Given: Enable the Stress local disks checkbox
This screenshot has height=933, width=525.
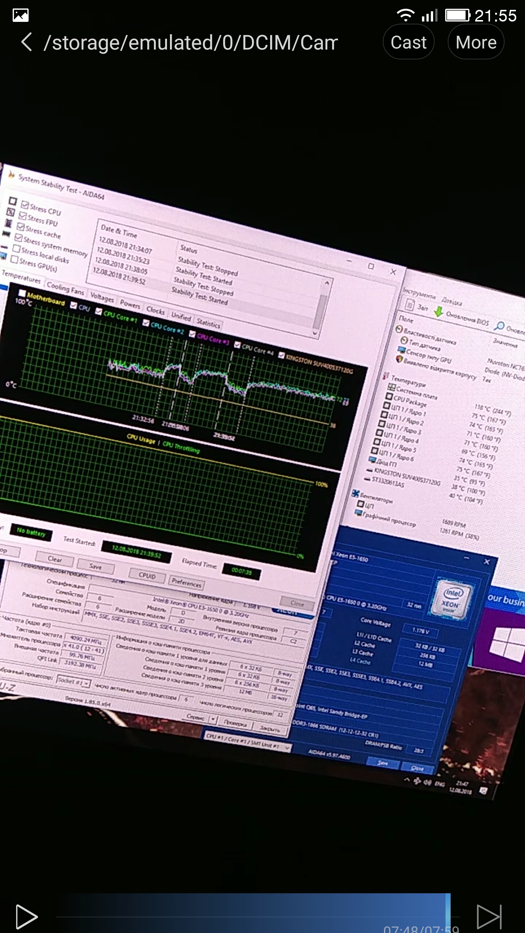Looking at the screenshot, I should click(16, 249).
